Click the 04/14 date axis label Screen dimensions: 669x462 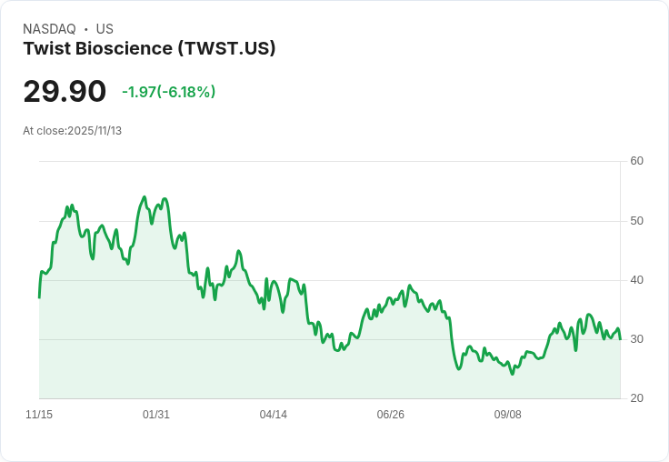[x=273, y=415]
